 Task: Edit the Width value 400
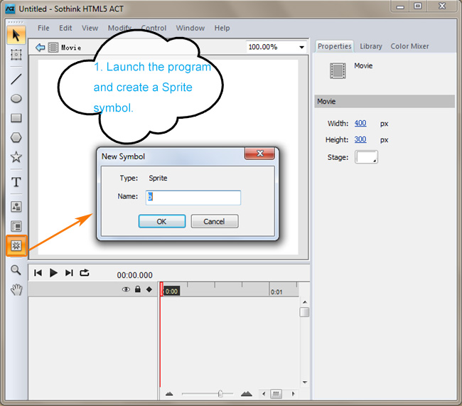point(360,123)
